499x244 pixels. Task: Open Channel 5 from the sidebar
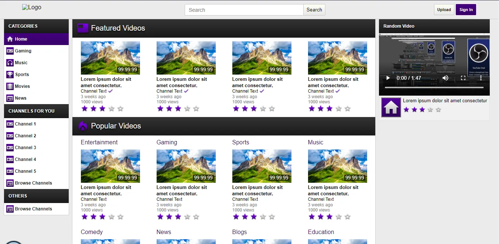coord(36,171)
